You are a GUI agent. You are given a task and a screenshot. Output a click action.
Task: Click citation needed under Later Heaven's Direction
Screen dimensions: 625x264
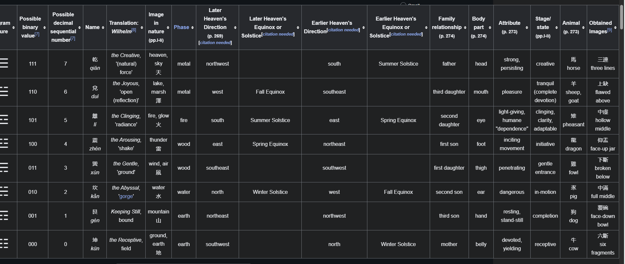215,42
